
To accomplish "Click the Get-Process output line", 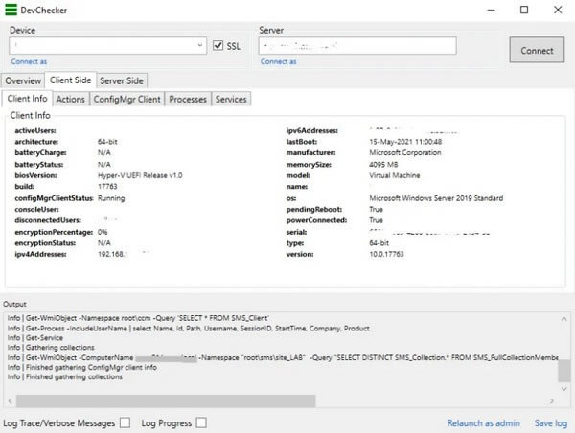I will pyautogui.click(x=189, y=329).
